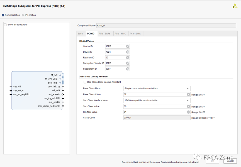Viewport: 241px width, 167px height.
Task: Open the Documentation info icon
Action: click(3, 15)
